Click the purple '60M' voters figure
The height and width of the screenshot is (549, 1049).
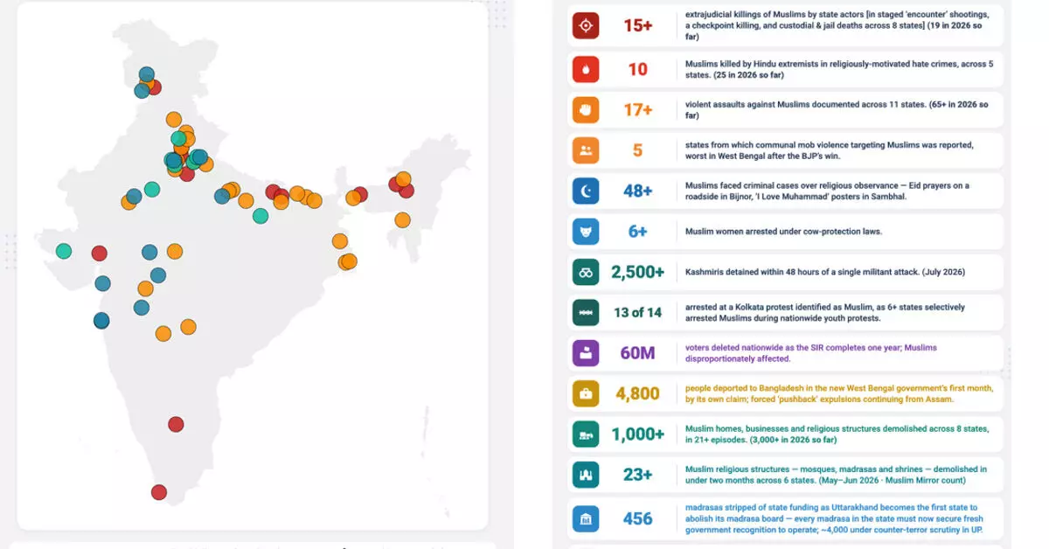[x=638, y=353]
